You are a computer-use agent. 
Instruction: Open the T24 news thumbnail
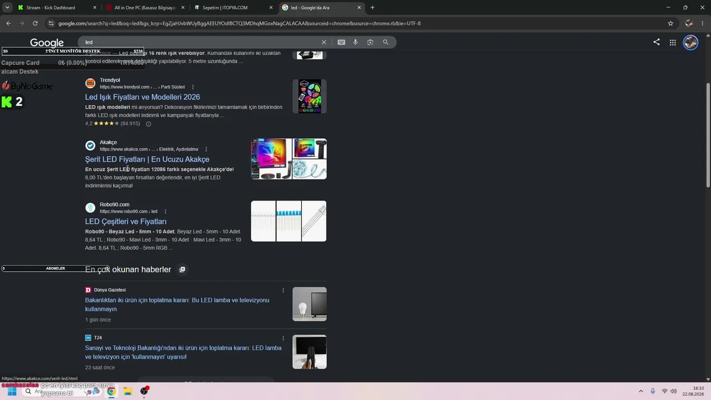click(309, 352)
